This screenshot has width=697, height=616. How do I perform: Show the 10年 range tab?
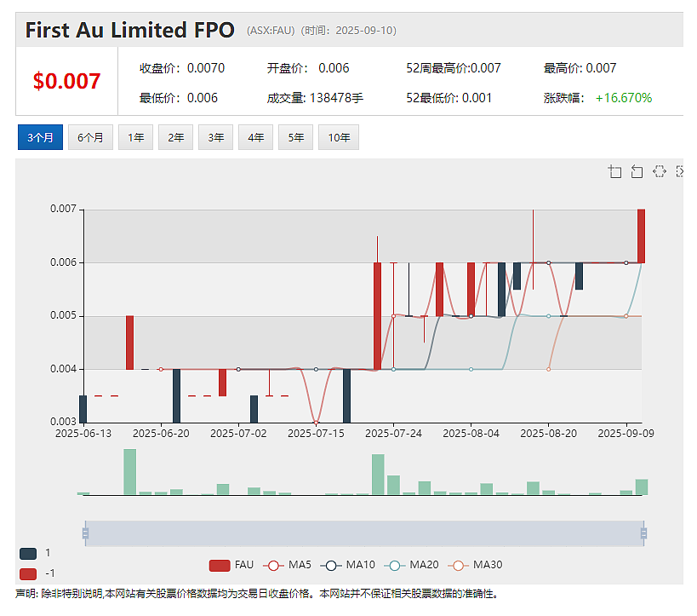pyautogui.click(x=339, y=137)
